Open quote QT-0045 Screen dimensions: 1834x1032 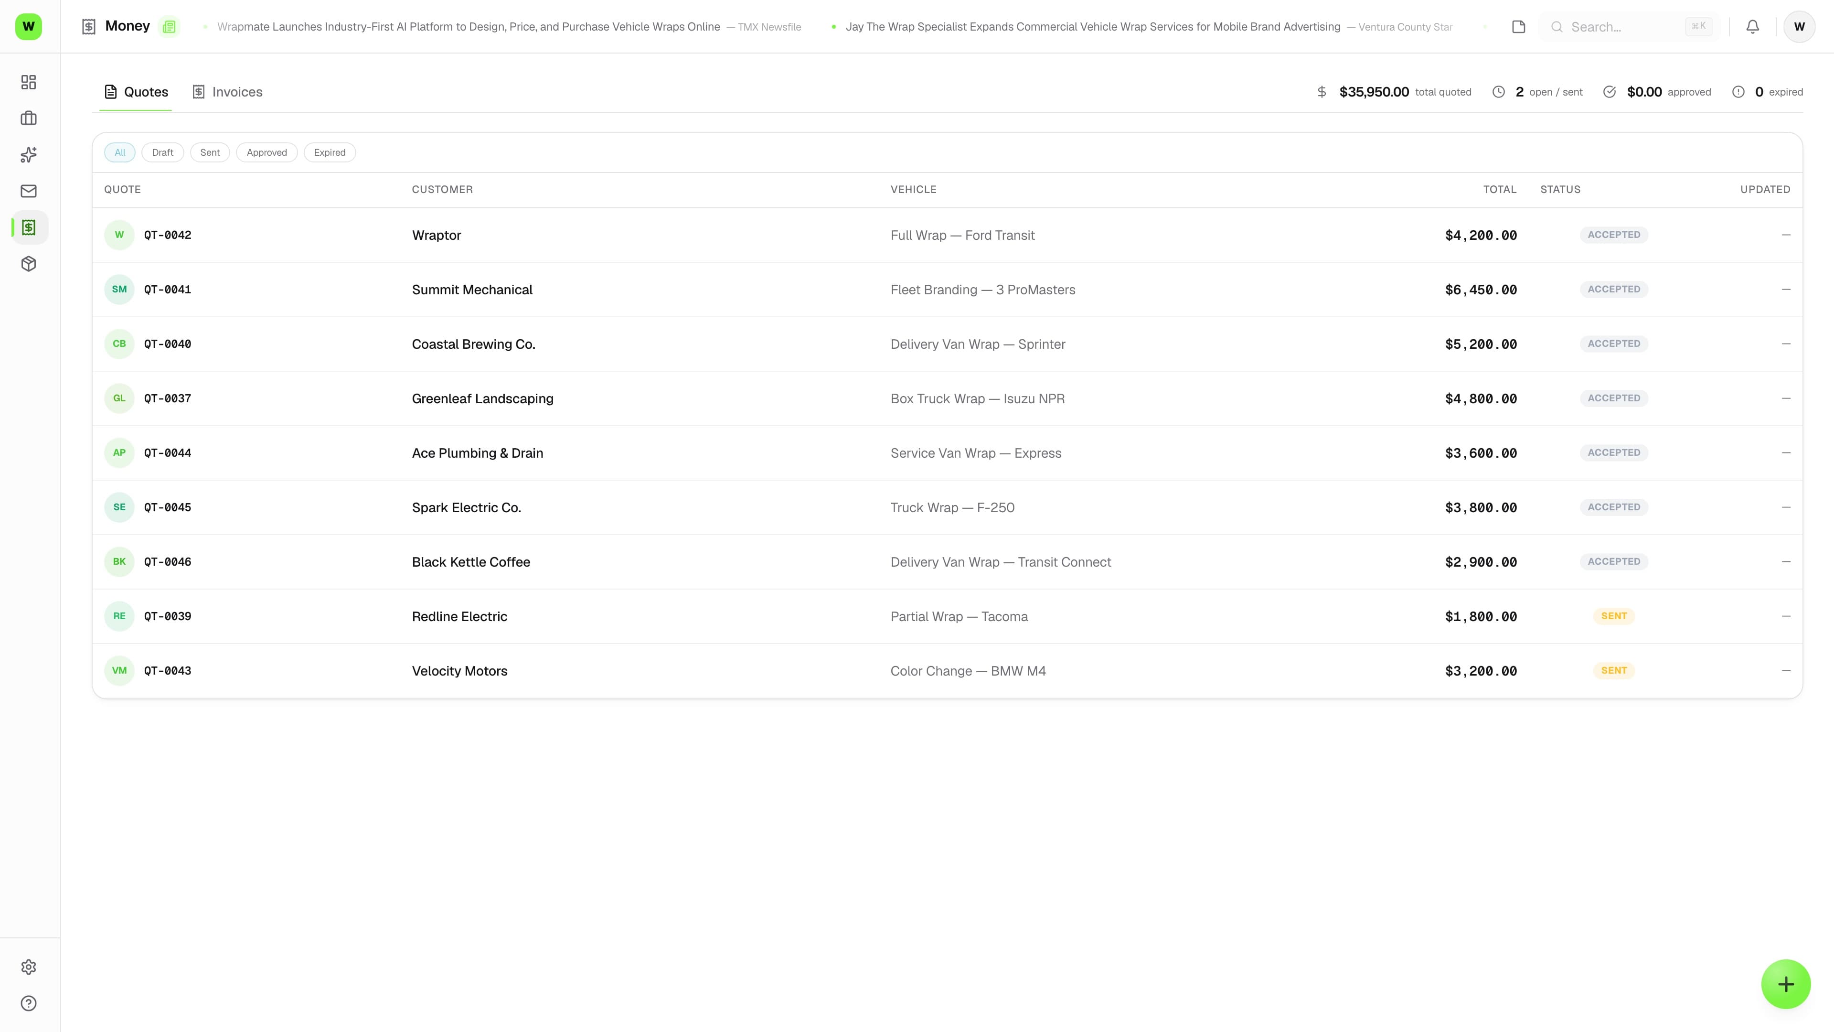point(167,507)
